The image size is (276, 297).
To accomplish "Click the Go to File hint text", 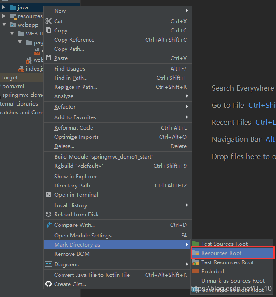I will click(x=228, y=105).
